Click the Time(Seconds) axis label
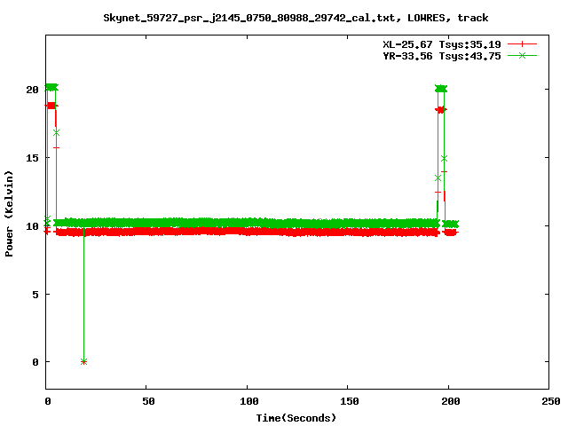 click(x=296, y=418)
